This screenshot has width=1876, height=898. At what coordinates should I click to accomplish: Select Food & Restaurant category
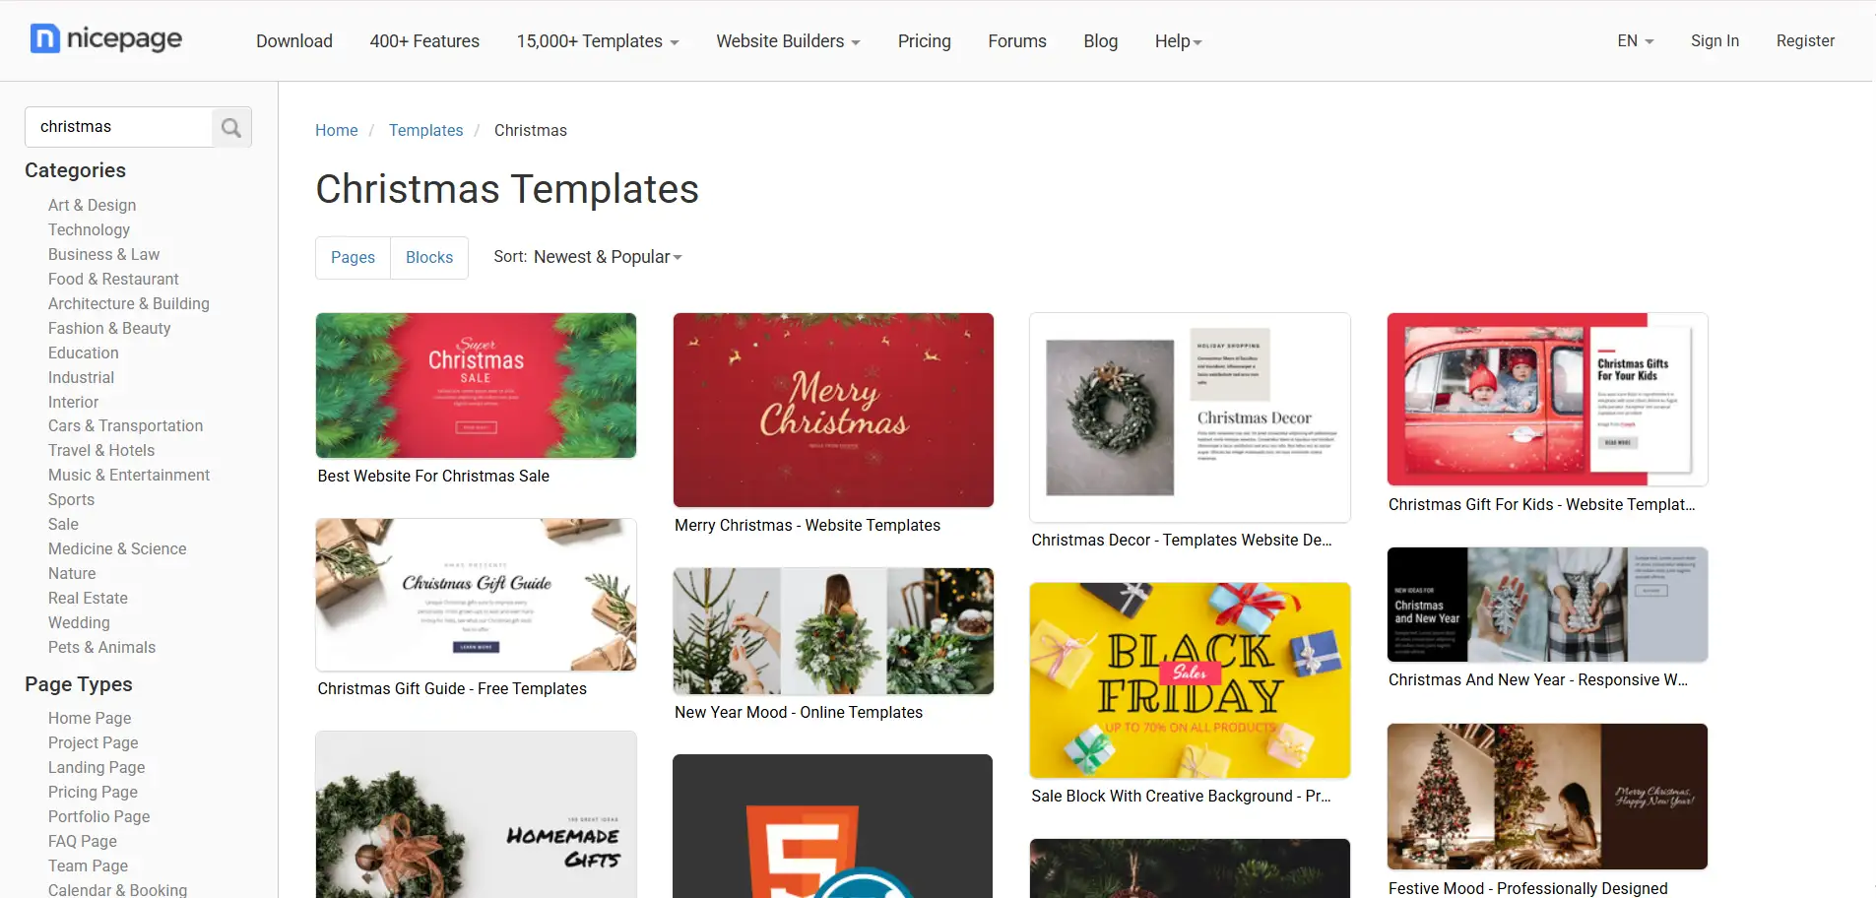pyautogui.click(x=113, y=279)
